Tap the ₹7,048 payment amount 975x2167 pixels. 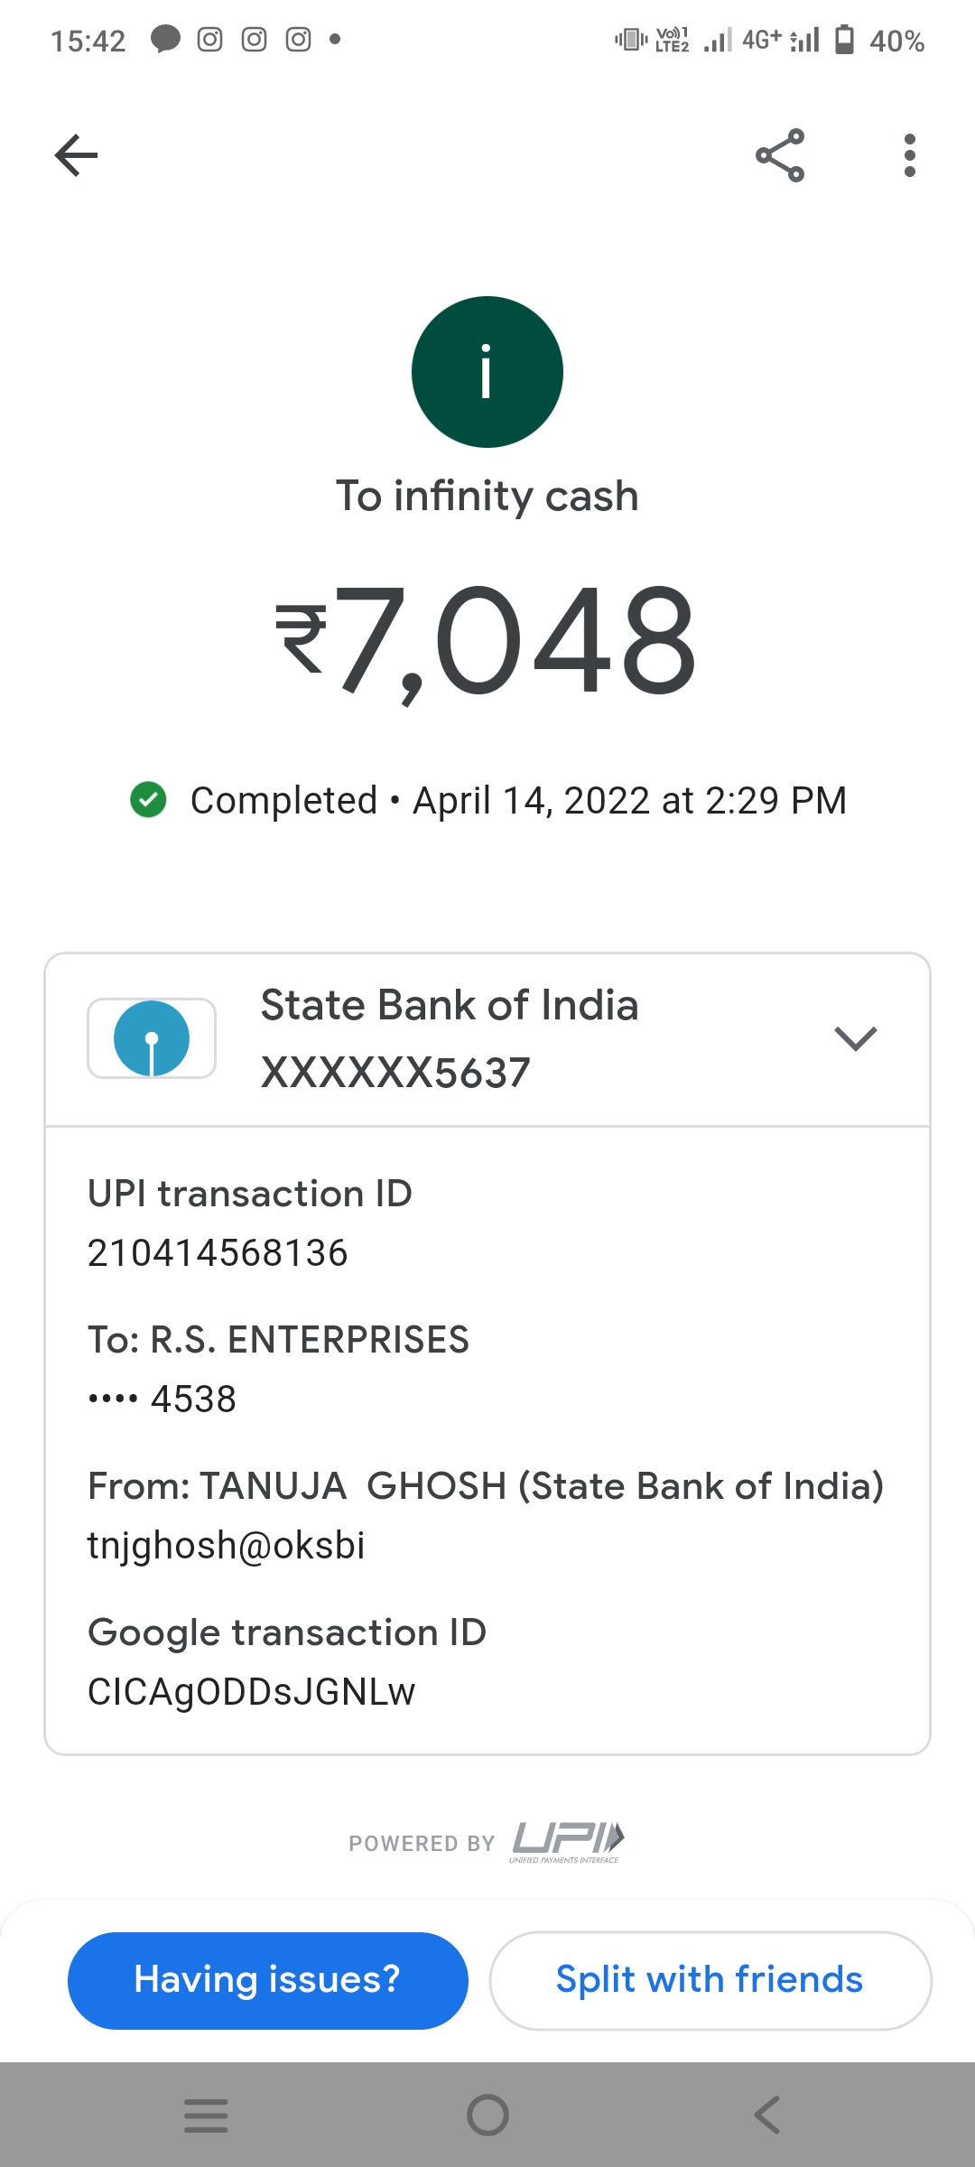[487, 641]
